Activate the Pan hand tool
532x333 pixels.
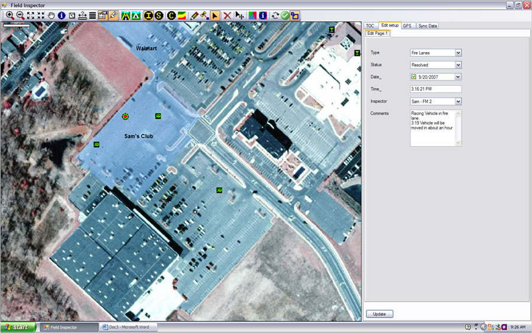[x=51, y=15]
